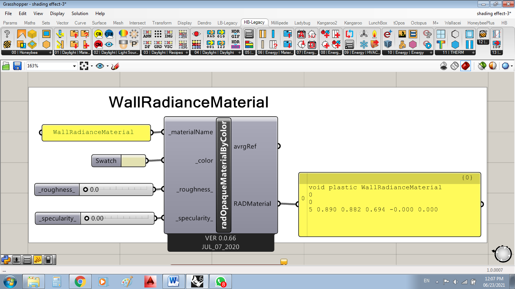Select the red sketch pen tool icon

tap(115, 66)
